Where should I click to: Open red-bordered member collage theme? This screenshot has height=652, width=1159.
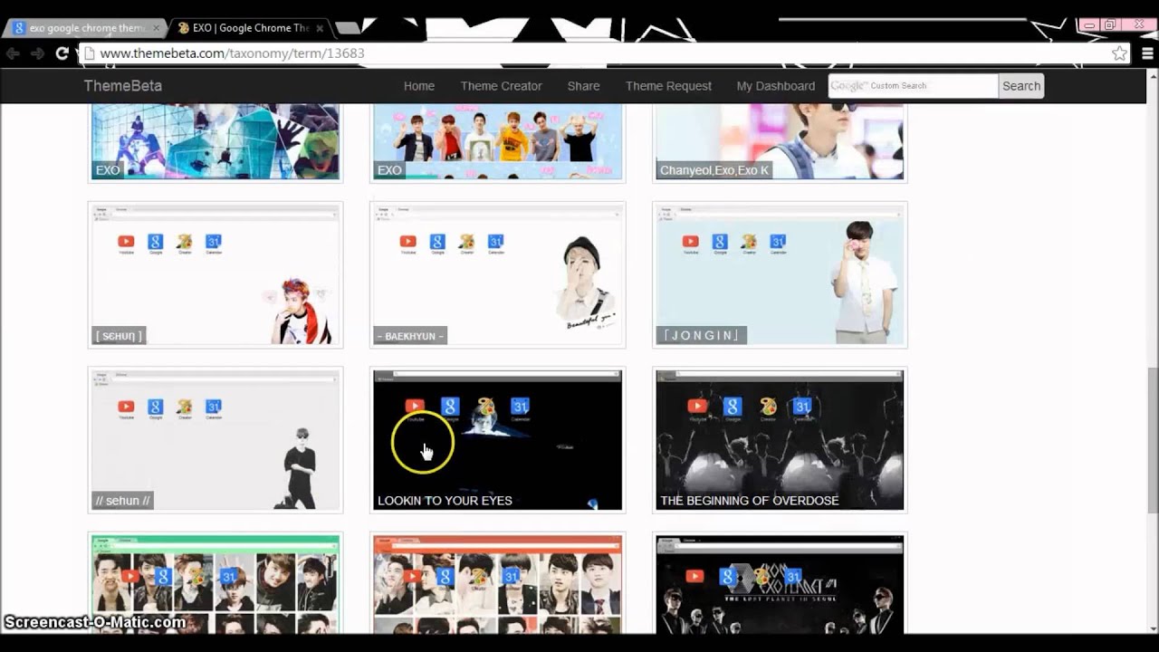coord(497,584)
